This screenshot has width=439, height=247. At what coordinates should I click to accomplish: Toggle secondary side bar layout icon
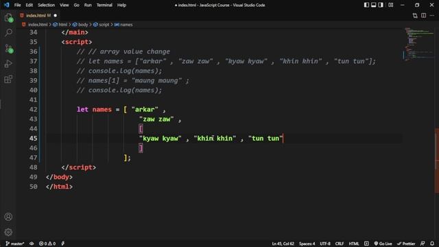[381, 5]
